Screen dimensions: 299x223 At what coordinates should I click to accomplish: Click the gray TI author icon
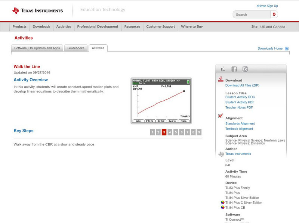(x=221, y=154)
